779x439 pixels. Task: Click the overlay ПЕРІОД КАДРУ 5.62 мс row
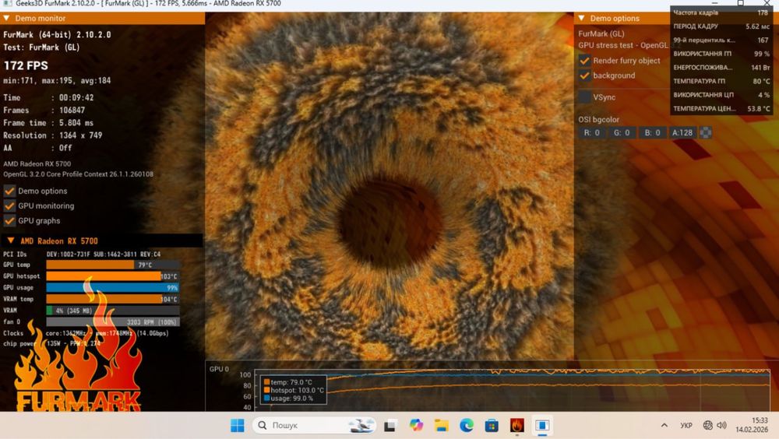(721, 26)
